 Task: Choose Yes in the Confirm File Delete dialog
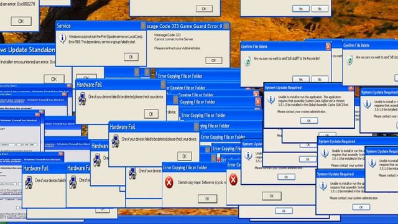[x=301, y=79]
